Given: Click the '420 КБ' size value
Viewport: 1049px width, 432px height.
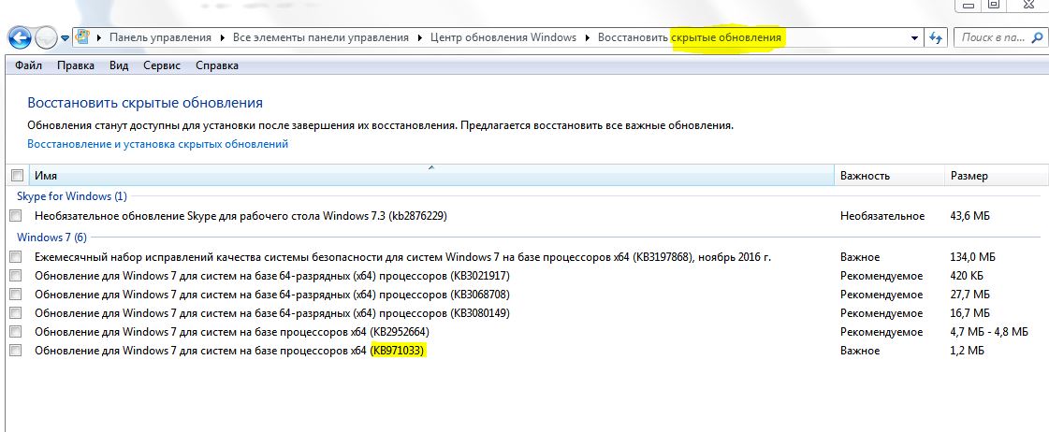Looking at the screenshot, I should point(968,276).
